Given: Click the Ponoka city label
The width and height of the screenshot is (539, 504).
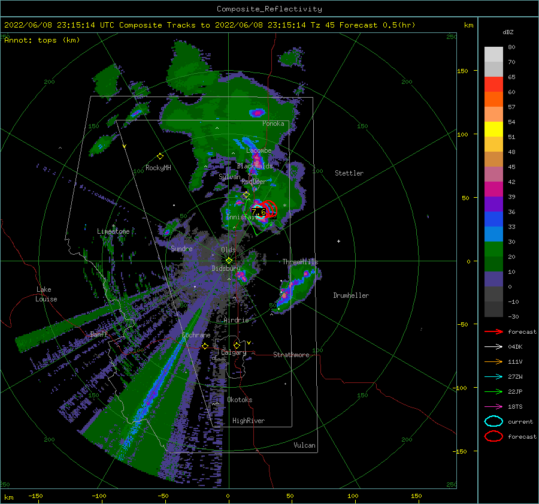Looking at the screenshot, I should (273, 124).
